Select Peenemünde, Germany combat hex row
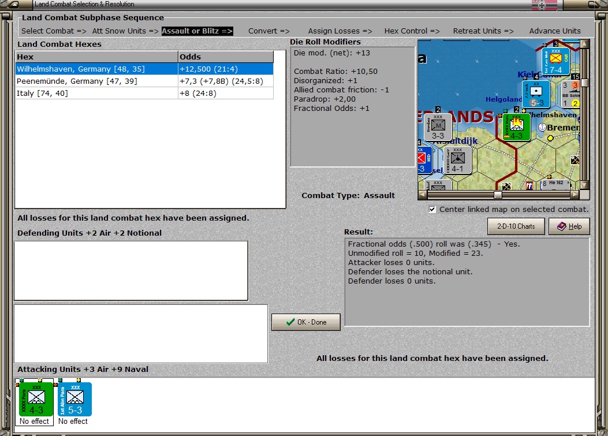The height and width of the screenshot is (436, 608). (x=144, y=81)
